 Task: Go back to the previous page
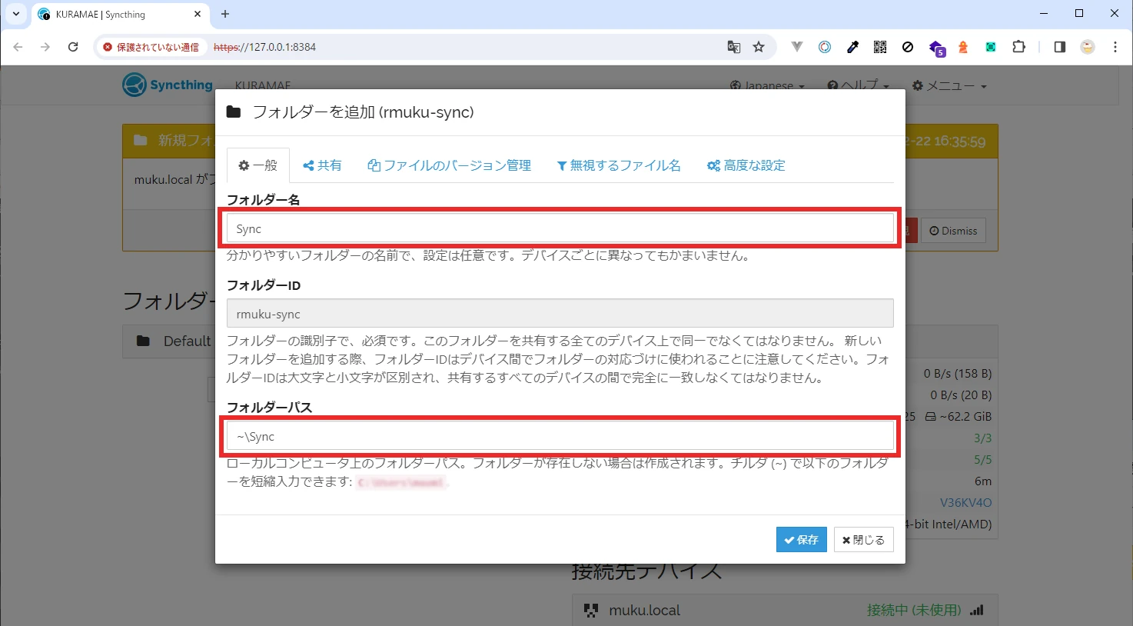click(18, 47)
